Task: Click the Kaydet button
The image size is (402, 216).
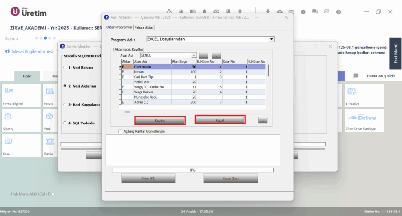Action: pos(160,121)
